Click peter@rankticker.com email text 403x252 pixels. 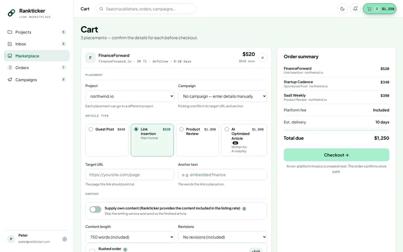[x=34, y=242]
